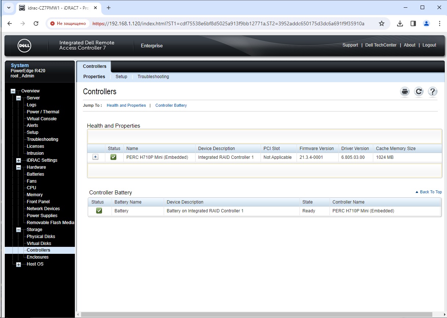This screenshot has width=447, height=318.
Task: Refresh the Controllers page content
Action: (x=419, y=92)
